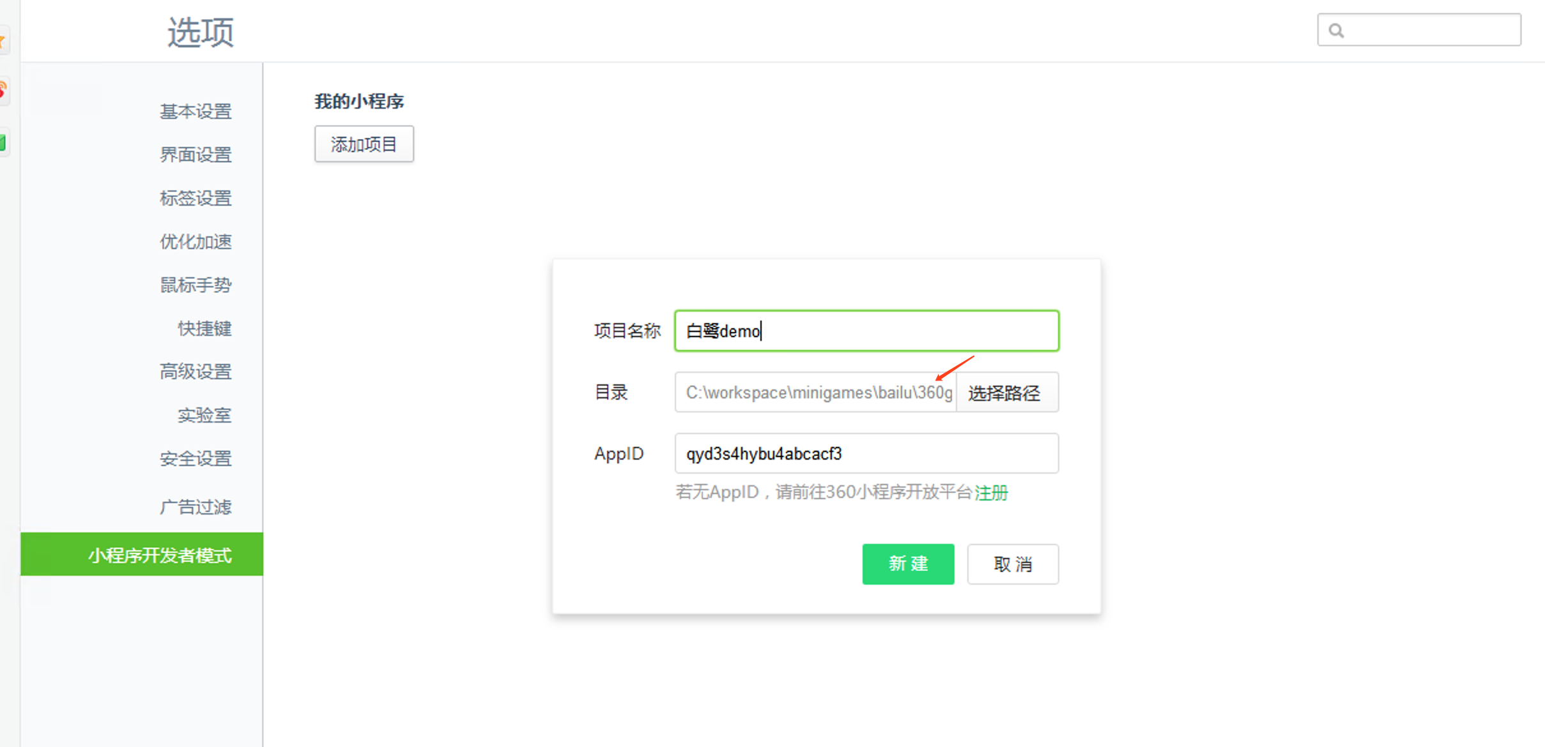Open 广告过滤 settings
Screen dimensions: 1545x747
tap(196, 507)
